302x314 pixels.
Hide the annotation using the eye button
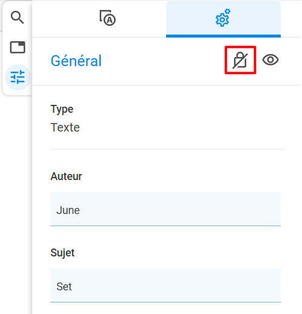(x=270, y=60)
